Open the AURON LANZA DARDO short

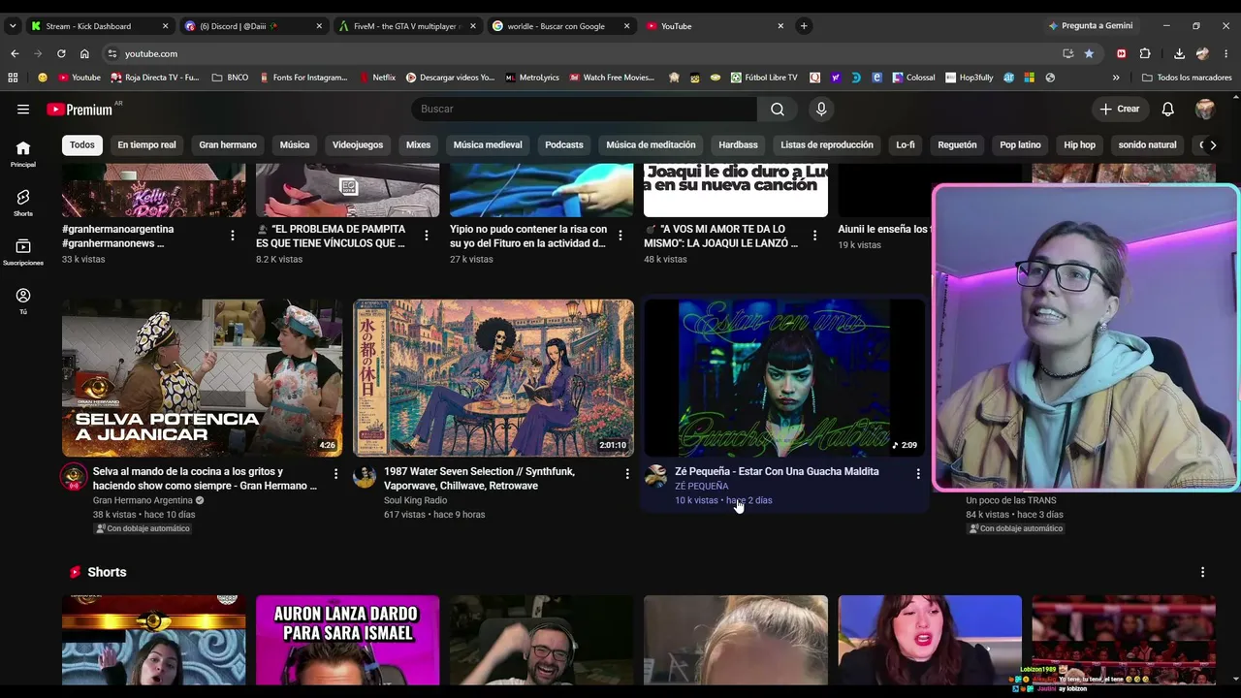[347, 641]
